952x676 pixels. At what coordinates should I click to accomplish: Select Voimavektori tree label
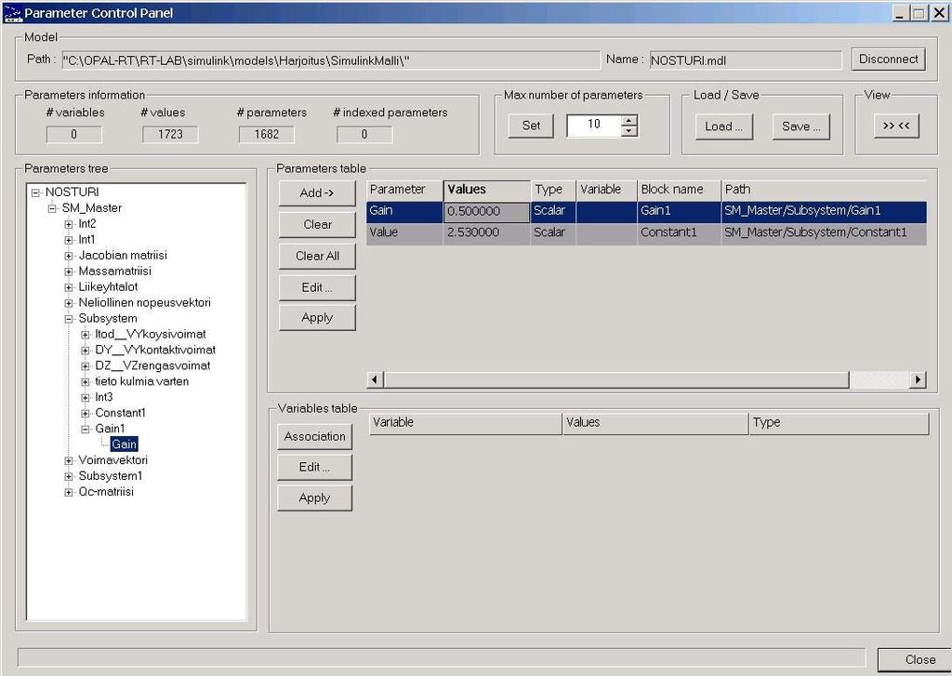pos(112,459)
